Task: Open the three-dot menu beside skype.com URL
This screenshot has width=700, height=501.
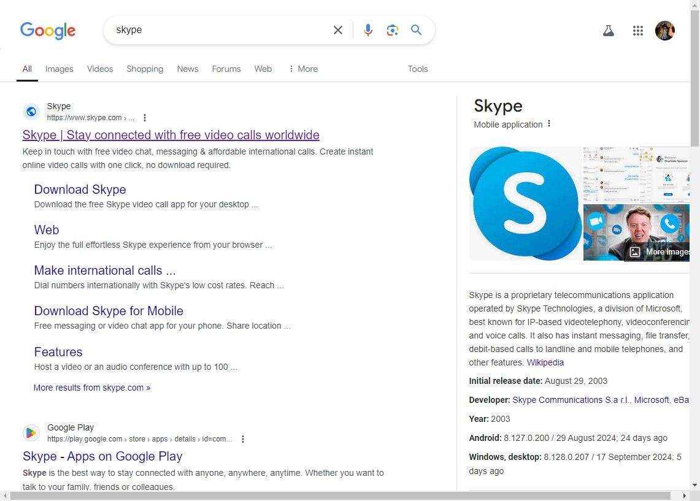Action: [145, 118]
